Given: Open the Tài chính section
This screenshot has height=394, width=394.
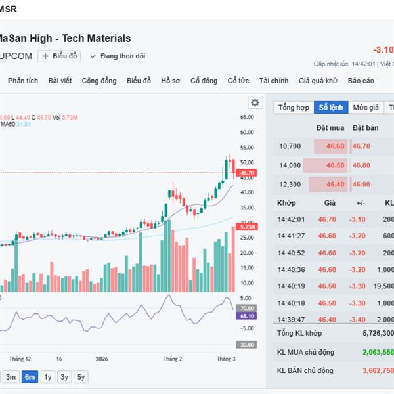Looking at the screenshot, I should (273, 81).
